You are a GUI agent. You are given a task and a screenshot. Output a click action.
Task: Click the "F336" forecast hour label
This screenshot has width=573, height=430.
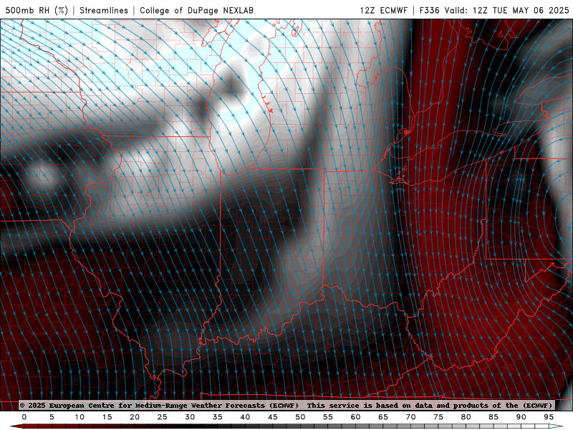(429, 10)
